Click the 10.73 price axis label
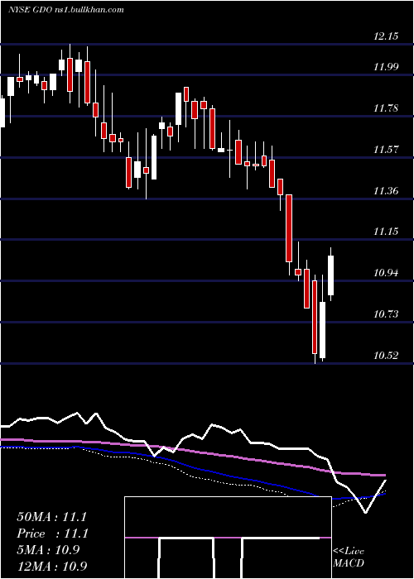The image size is (414, 579). click(x=386, y=314)
